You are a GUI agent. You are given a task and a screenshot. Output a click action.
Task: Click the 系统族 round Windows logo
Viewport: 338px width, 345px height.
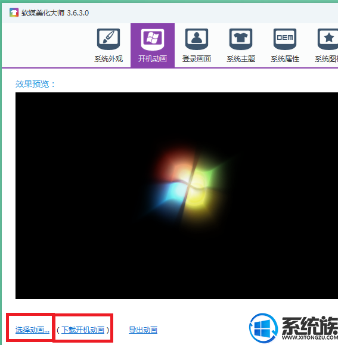(263, 328)
